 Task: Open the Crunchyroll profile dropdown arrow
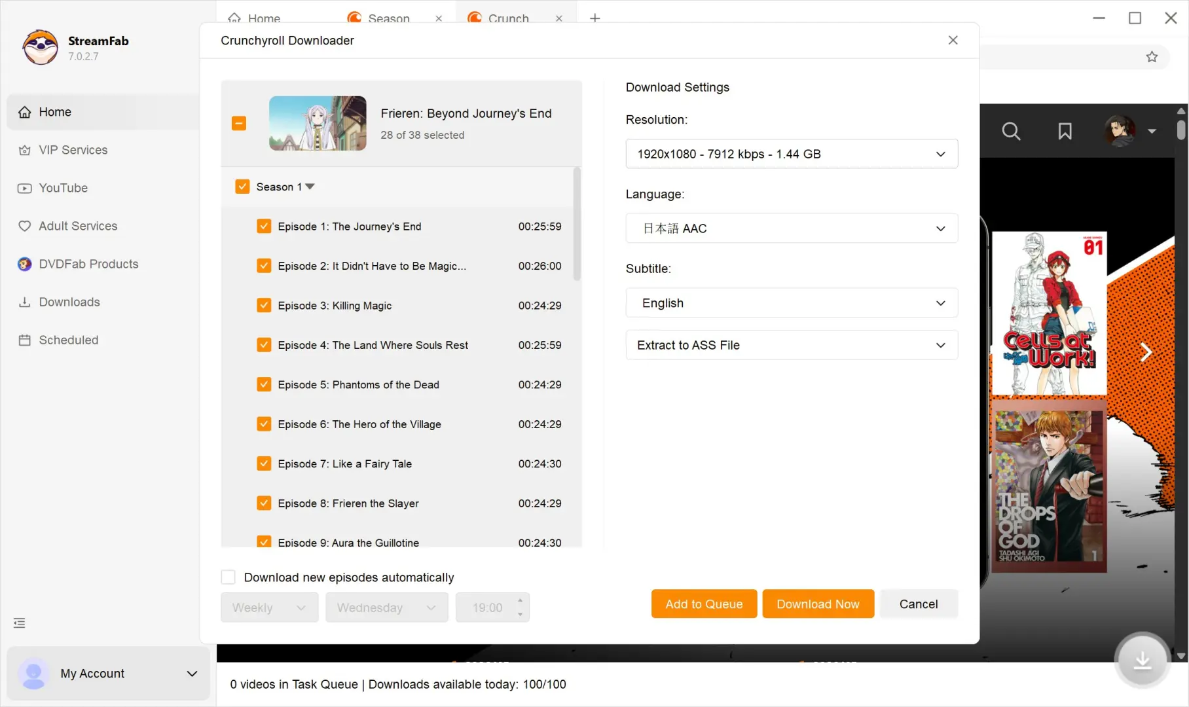[1152, 131]
